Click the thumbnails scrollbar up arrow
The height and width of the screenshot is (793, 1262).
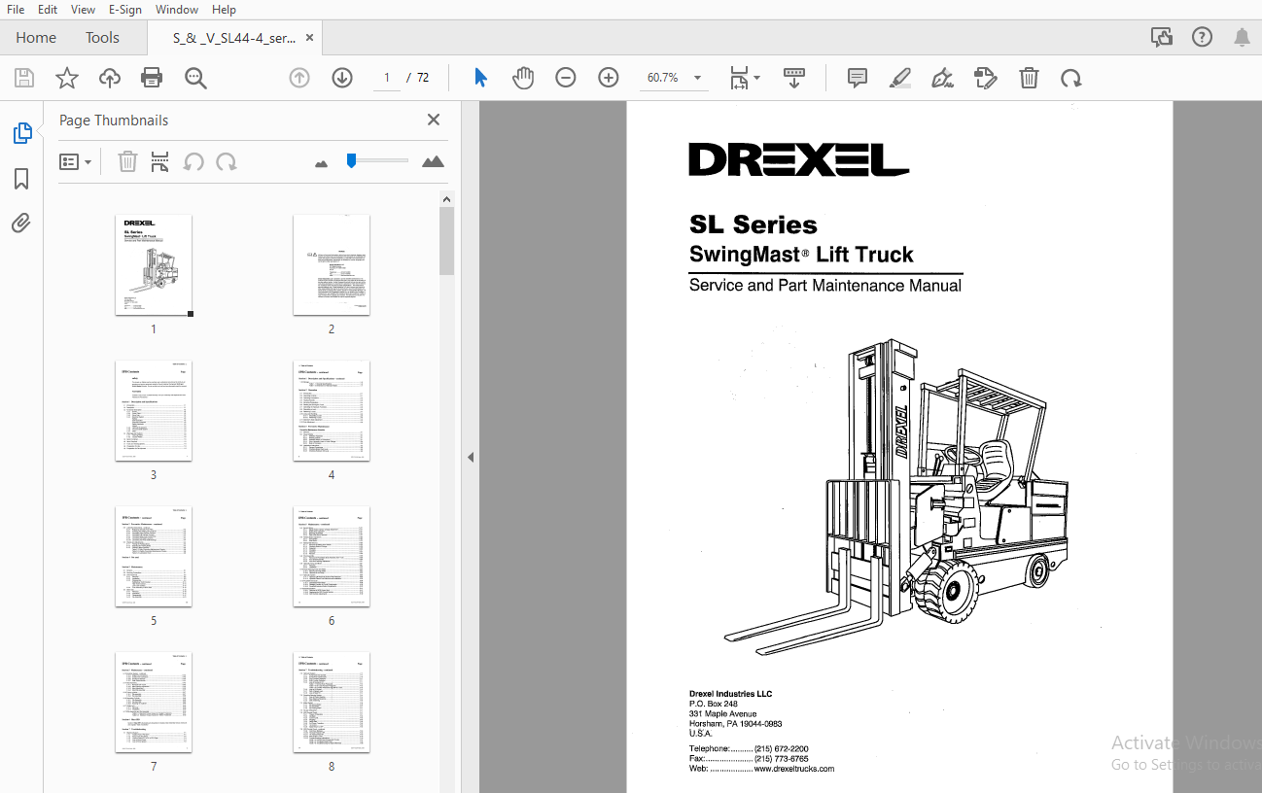[x=447, y=199]
